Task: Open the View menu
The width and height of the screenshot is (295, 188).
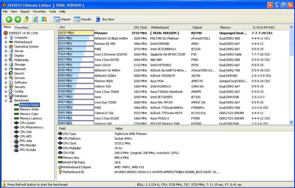Action: [14, 11]
